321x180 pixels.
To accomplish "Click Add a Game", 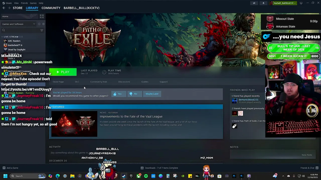I will tap(10, 168).
